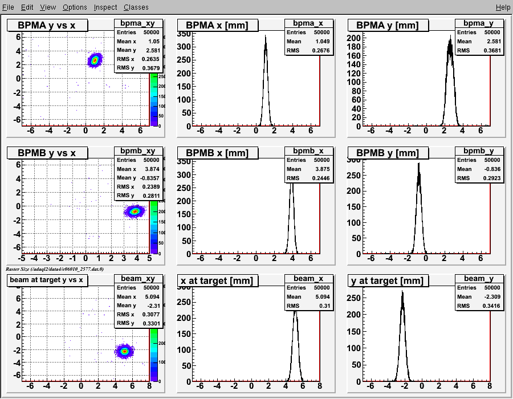The height and width of the screenshot is (399, 513).
Task: Click the BPMB y vs x color palette bar
Action: pyautogui.click(x=154, y=227)
